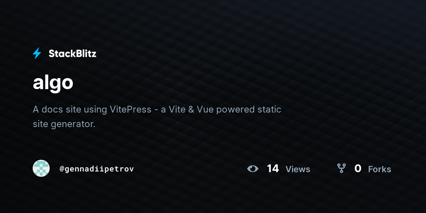Click the ampersand between Vite and Vue
426x213 pixels.
point(191,109)
